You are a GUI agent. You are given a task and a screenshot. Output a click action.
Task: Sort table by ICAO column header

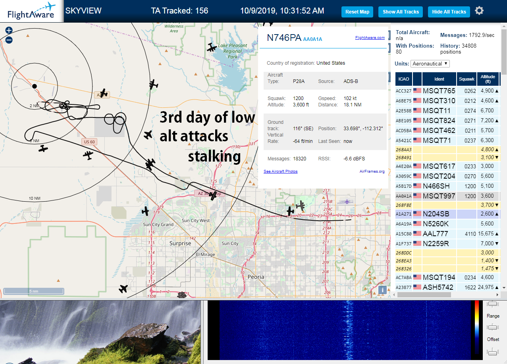[404, 79]
